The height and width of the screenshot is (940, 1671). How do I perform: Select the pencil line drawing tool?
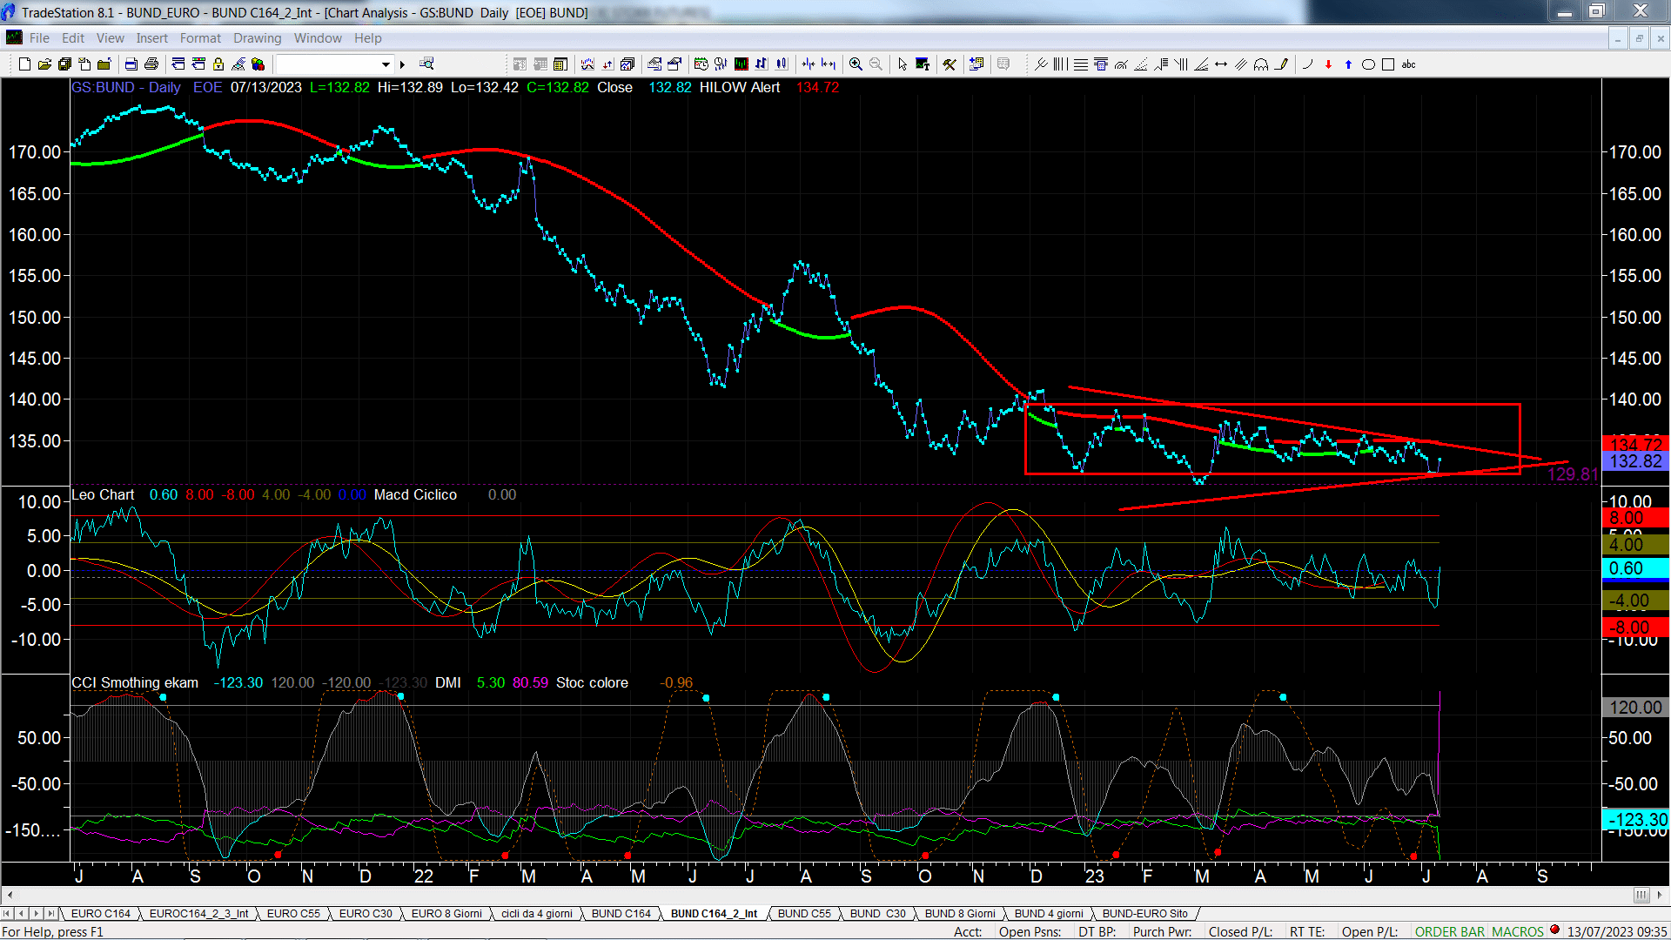tap(1281, 64)
